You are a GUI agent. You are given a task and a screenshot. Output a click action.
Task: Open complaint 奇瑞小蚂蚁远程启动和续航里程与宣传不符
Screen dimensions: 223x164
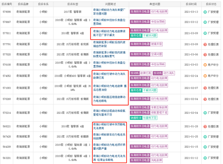click(x=109, y=113)
